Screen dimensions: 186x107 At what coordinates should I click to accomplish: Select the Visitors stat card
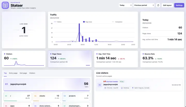24,59
